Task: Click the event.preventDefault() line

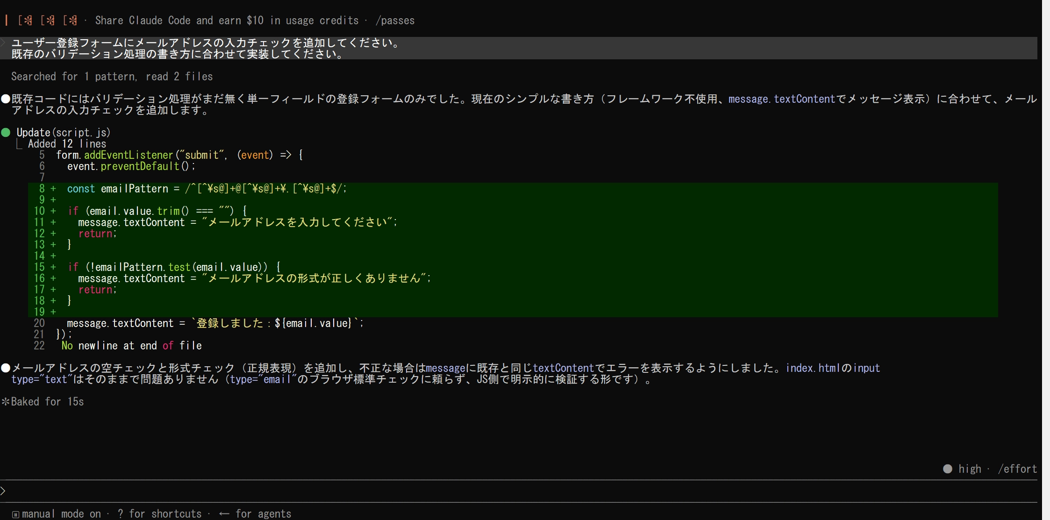Action: [131, 166]
